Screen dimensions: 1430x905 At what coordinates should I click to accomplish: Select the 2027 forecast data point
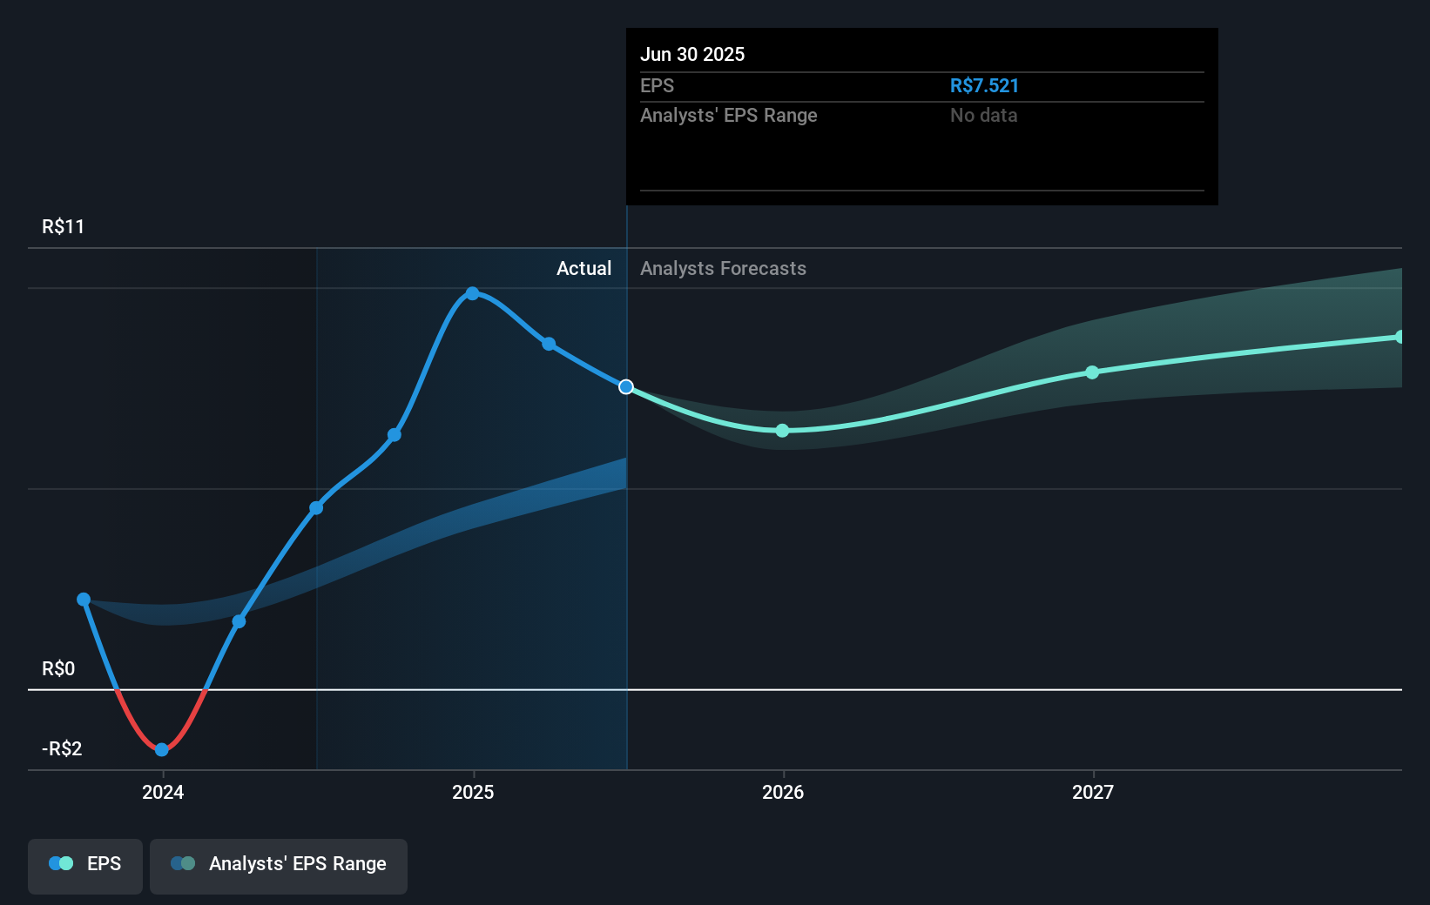1093,372
